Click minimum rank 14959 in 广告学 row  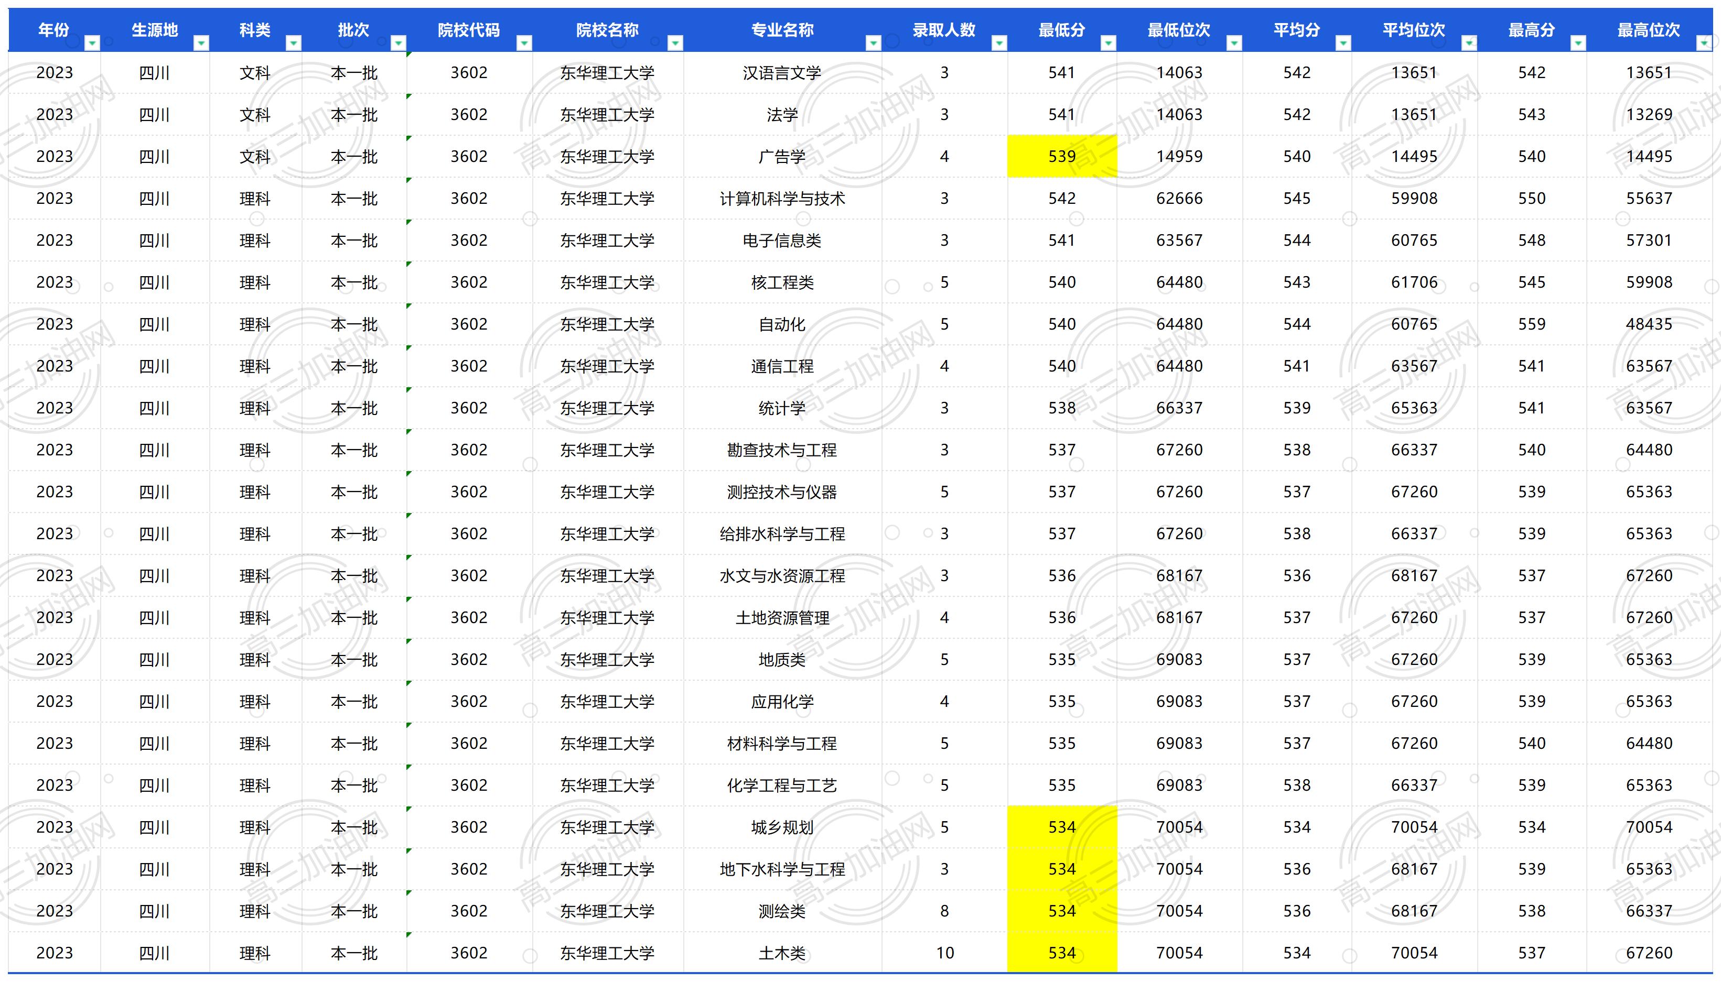pos(1179,157)
